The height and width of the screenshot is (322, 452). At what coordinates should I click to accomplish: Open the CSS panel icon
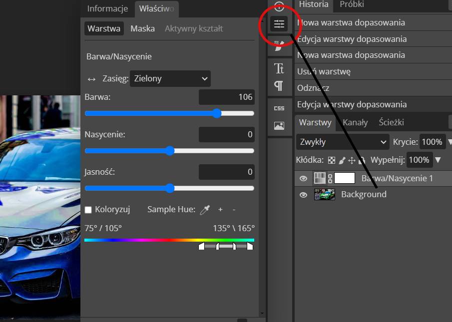[x=279, y=108]
